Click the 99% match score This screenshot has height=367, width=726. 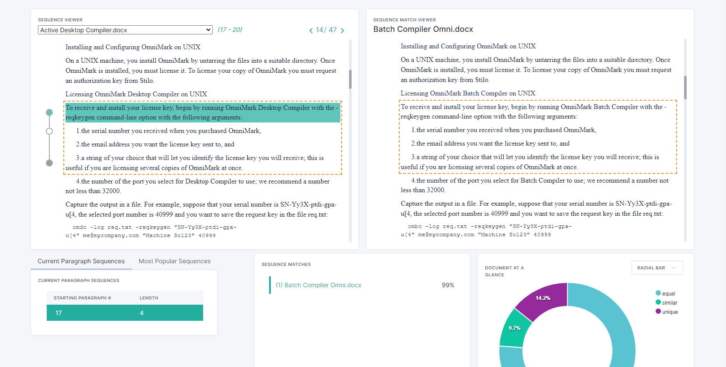coord(448,285)
